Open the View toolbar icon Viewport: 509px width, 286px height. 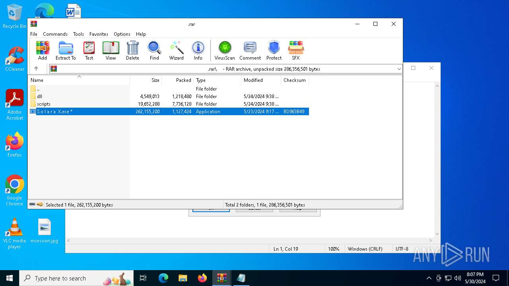click(111, 50)
